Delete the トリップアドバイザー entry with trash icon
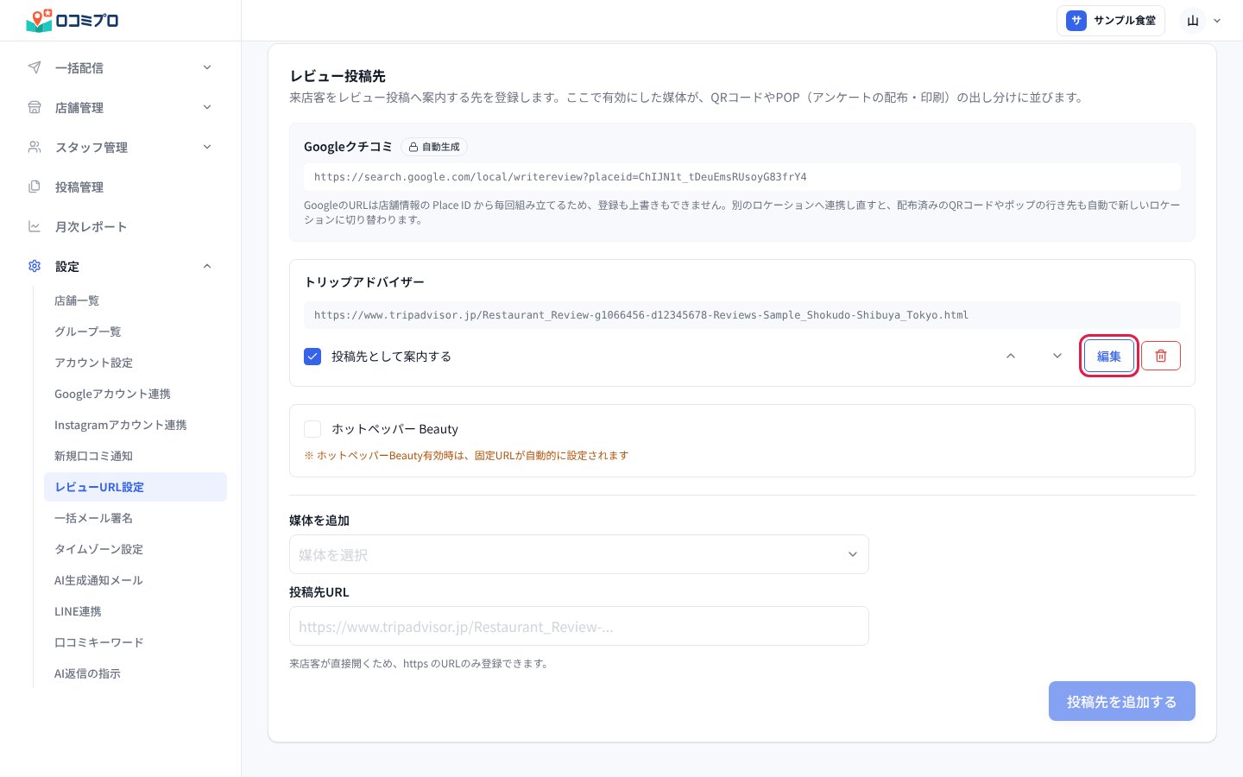This screenshot has width=1243, height=777. (1161, 356)
